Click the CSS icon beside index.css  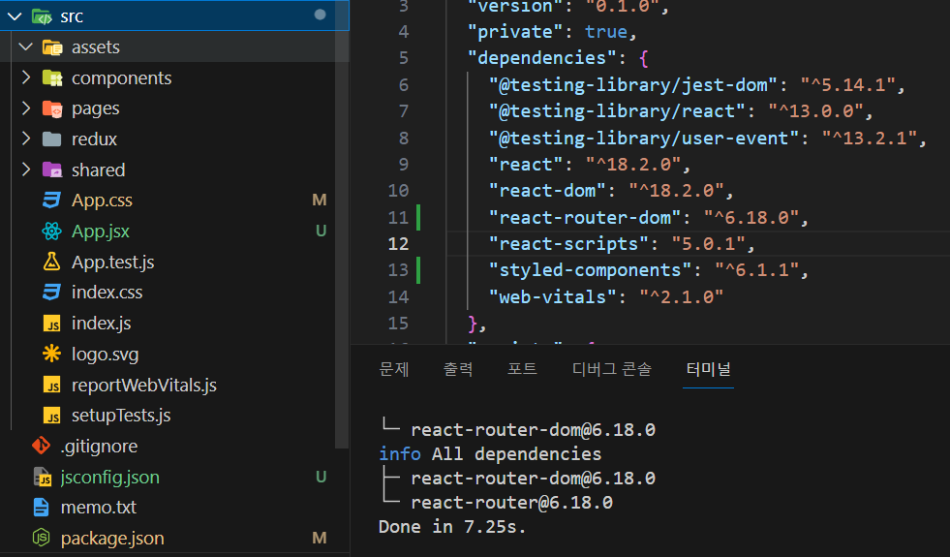coord(51,293)
